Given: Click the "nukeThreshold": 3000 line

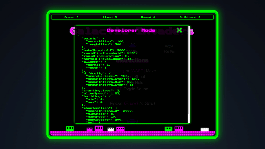Looking at the screenshot, I should pos(104,50).
